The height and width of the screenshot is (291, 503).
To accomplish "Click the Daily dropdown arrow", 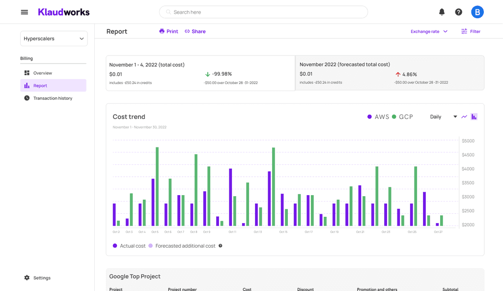I will click(455, 116).
